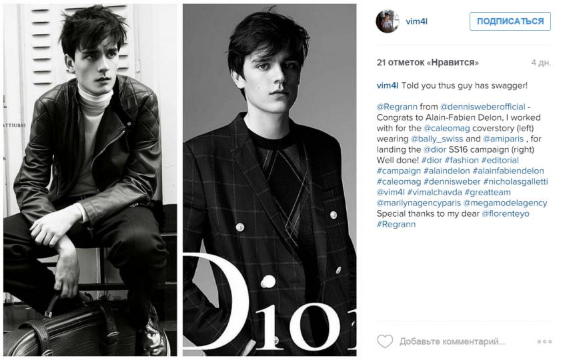Click the comment field Добавьте комментарий
The height and width of the screenshot is (360, 565).
coord(452,341)
